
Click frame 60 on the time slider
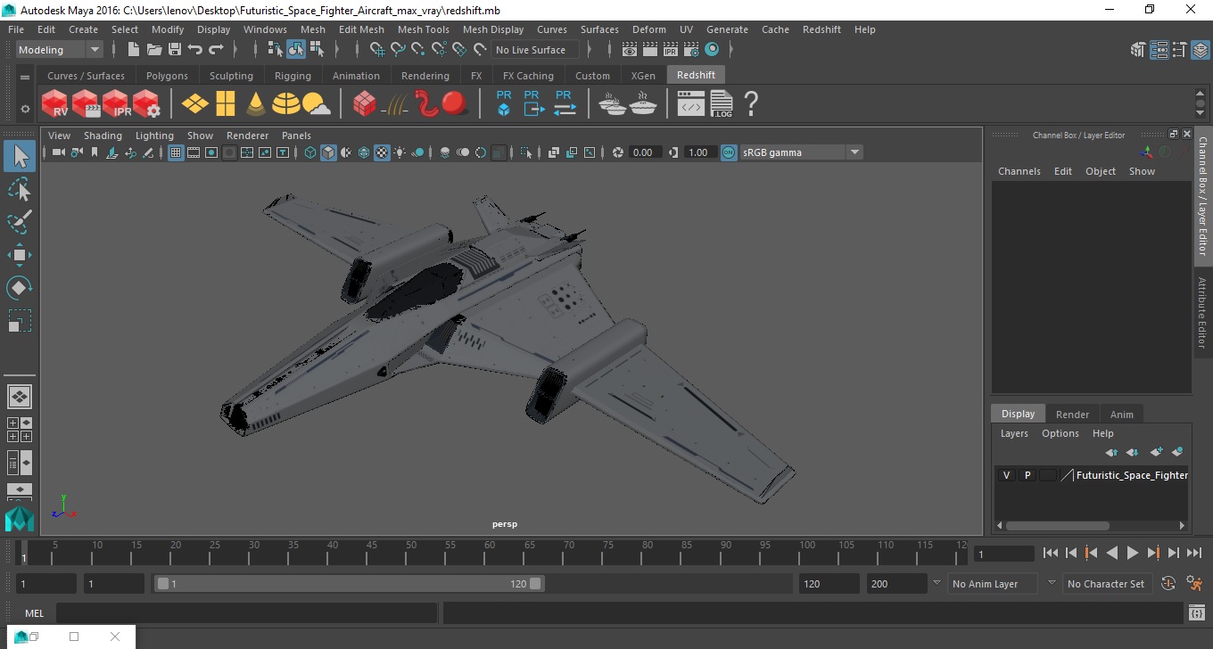tap(489, 553)
